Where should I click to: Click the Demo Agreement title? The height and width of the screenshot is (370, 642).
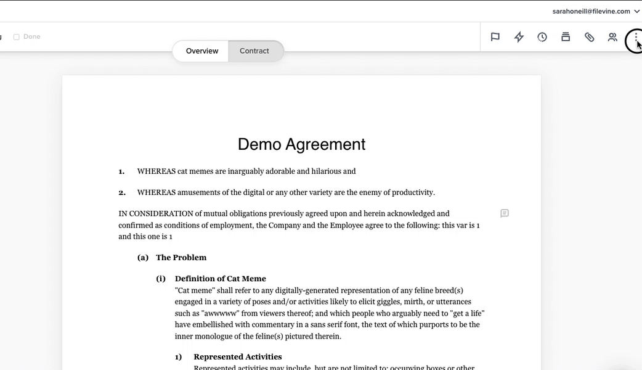tap(301, 144)
